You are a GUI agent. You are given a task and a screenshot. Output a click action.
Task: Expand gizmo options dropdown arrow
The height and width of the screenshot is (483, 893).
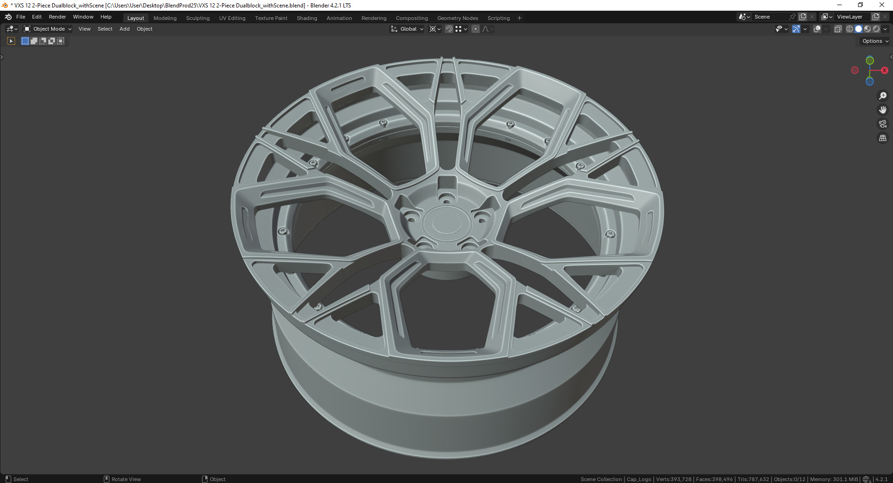(805, 29)
